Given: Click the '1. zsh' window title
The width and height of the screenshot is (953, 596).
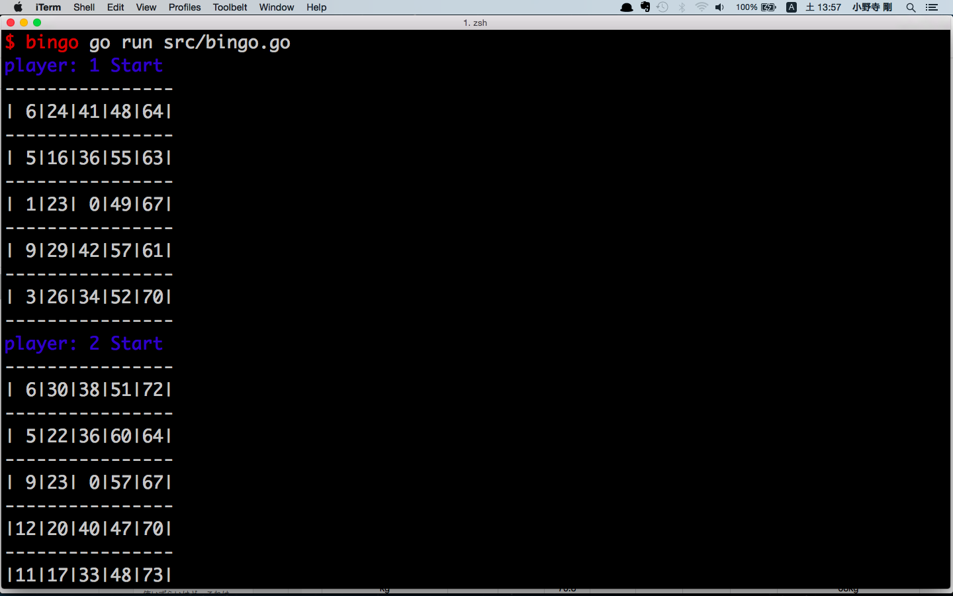Looking at the screenshot, I should 475,23.
